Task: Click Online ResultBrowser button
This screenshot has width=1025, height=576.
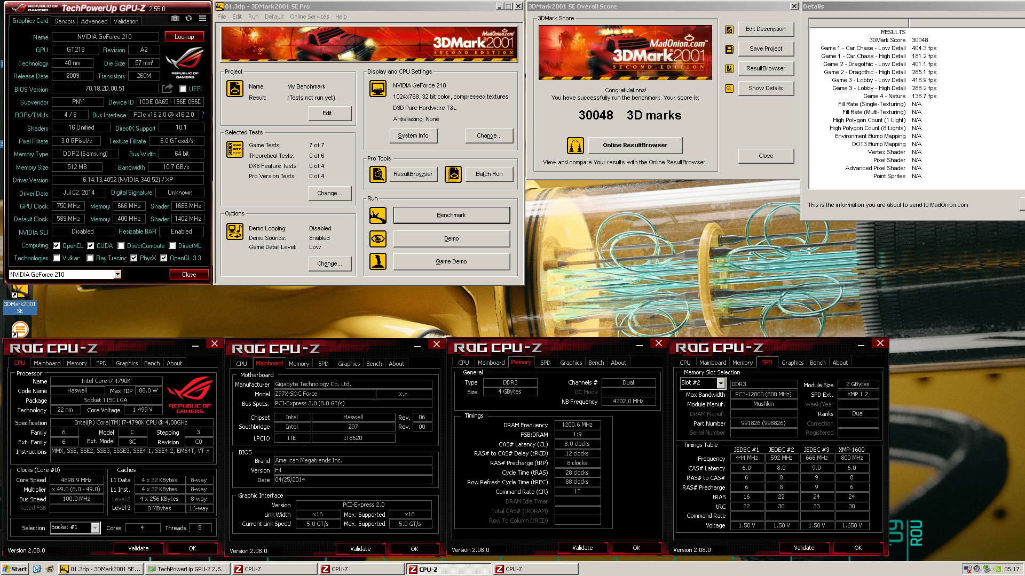Action: 635,145
